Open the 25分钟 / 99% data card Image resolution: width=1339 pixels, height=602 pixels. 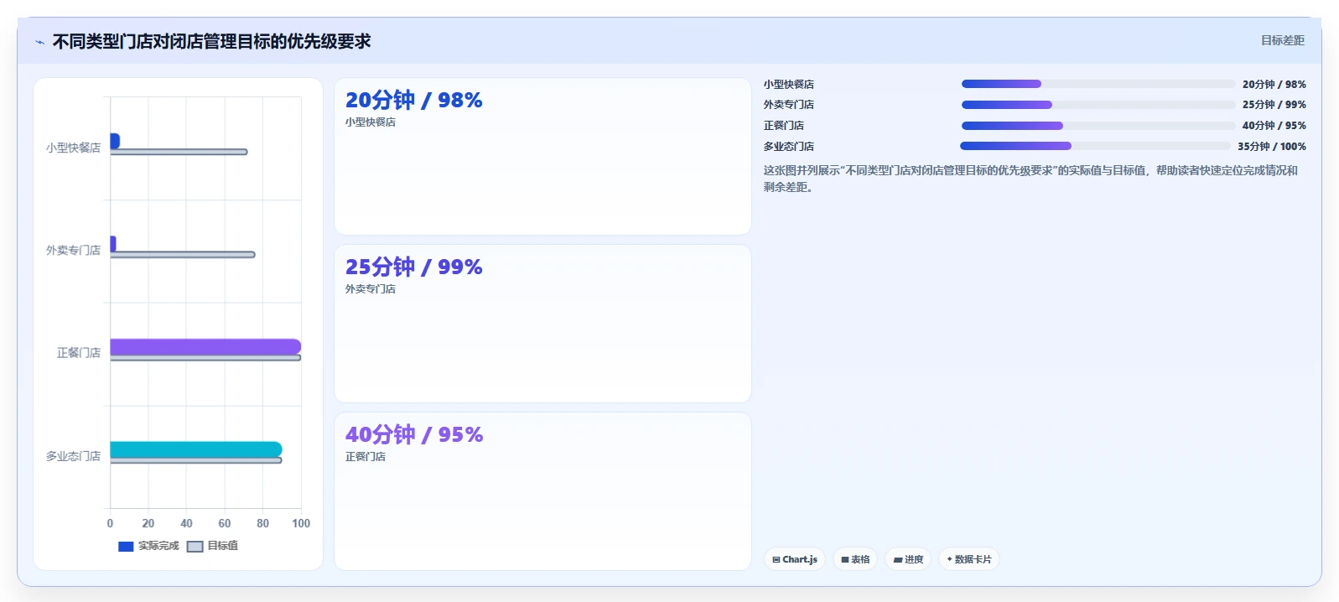tap(542, 324)
